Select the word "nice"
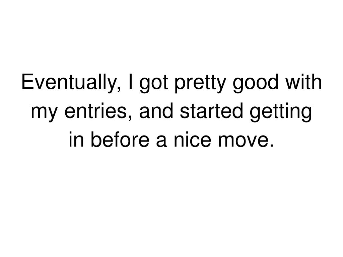Image resolution: width=343 pixels, height=257 pixels. tap(193, 139)
